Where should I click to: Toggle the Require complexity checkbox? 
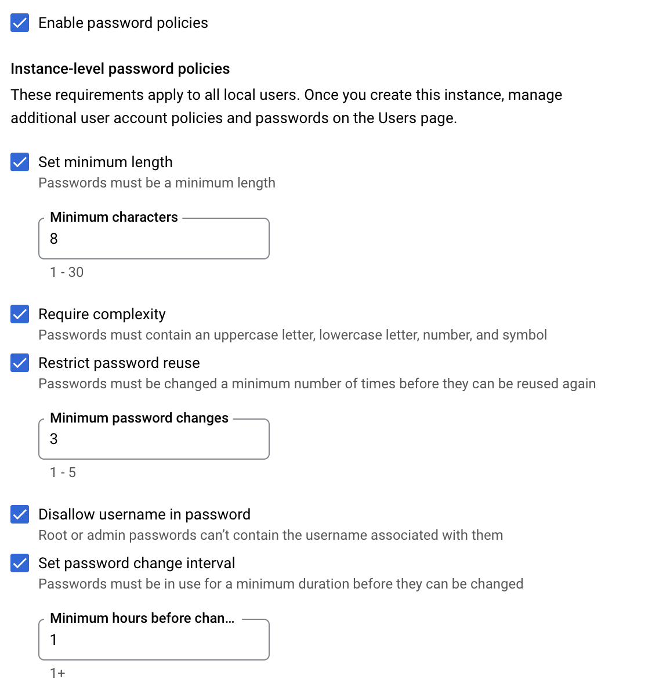tap(19, 314)
